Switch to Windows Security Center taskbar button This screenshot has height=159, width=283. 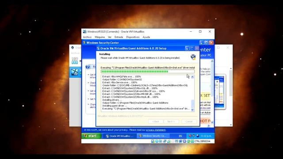(x=153, y=136)
